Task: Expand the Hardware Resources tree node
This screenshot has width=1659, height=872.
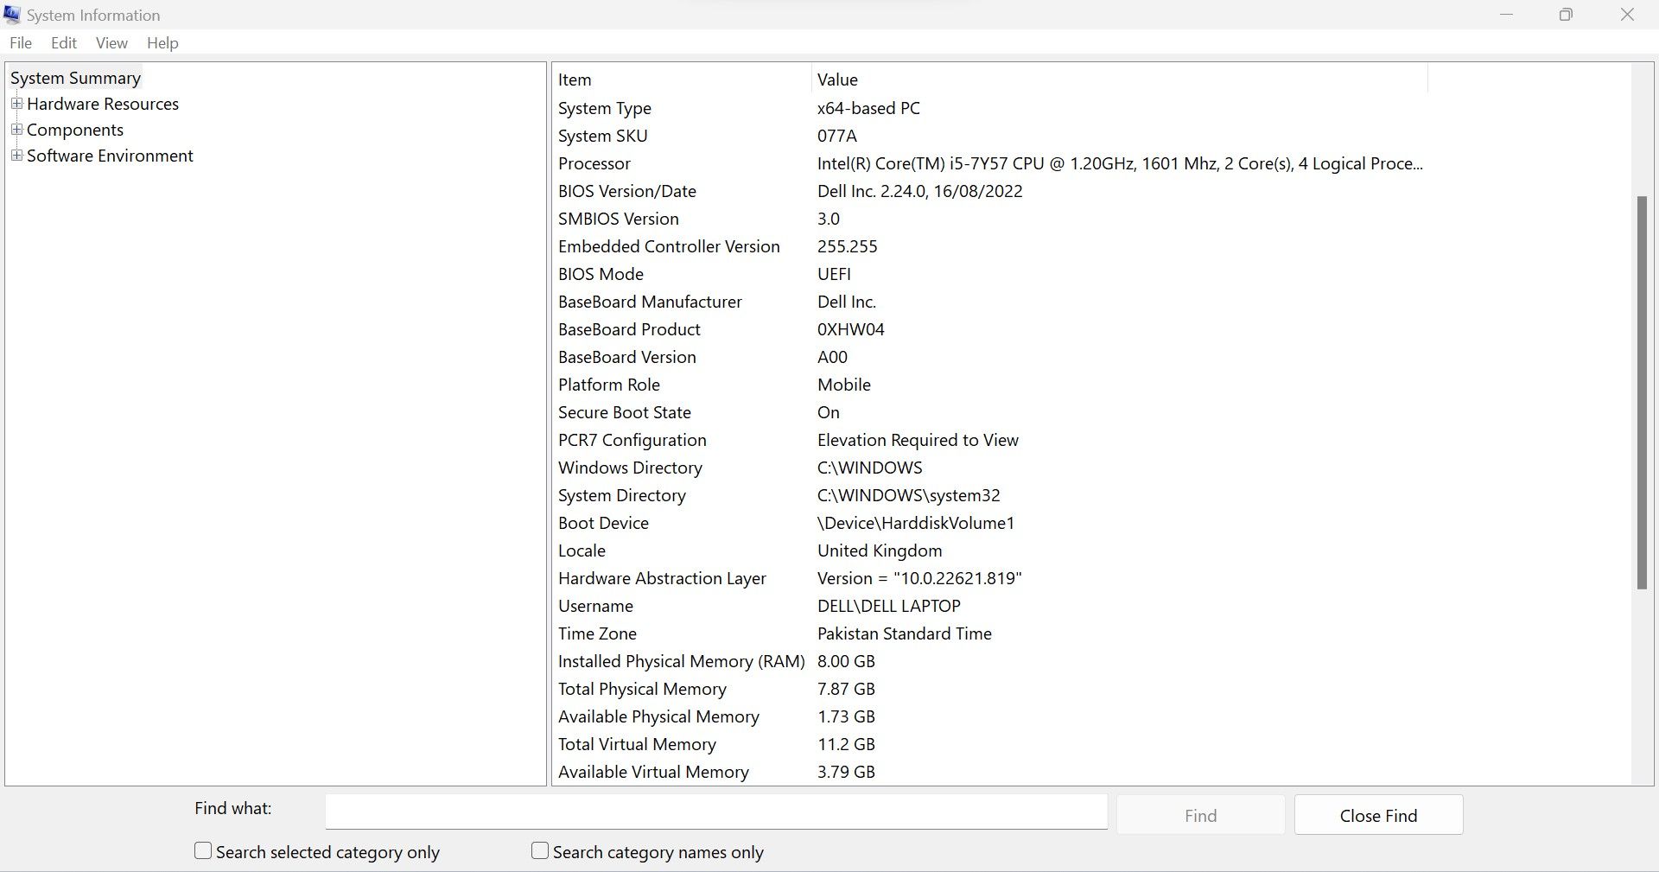Action: point(16,104)
